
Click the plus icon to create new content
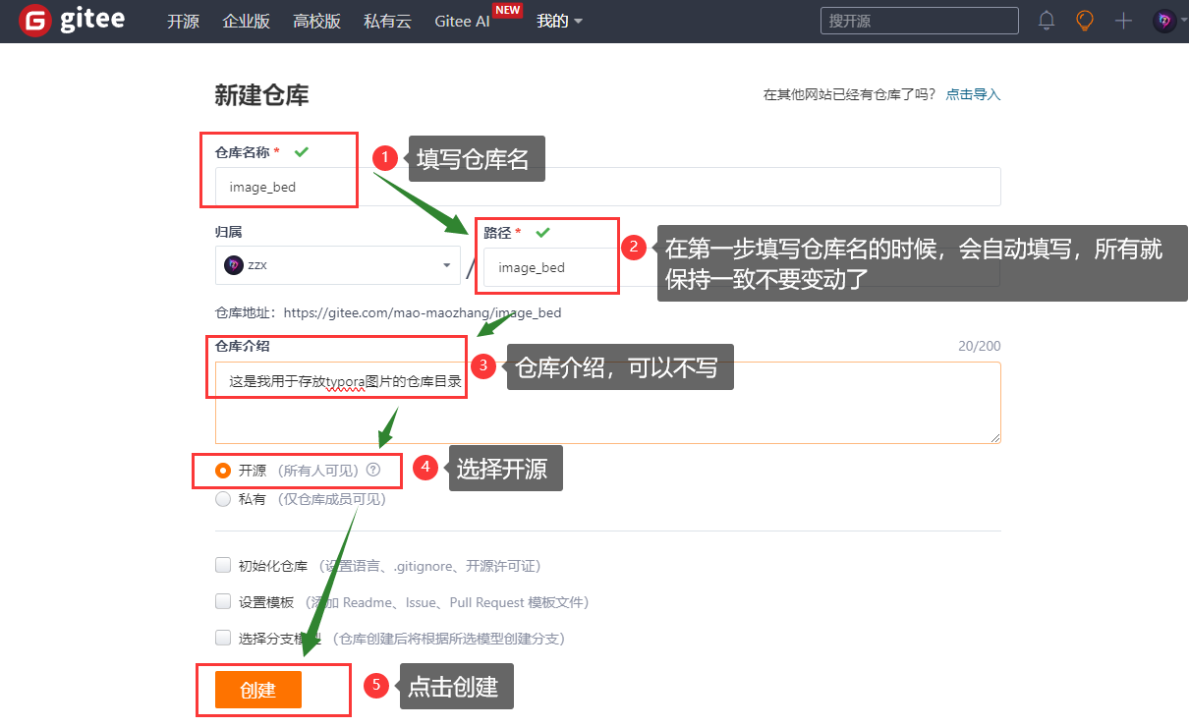[x=1122, y=20]
